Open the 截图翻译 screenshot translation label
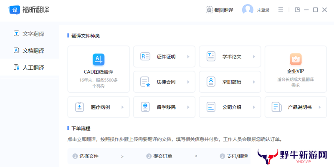 pos(224,10)
